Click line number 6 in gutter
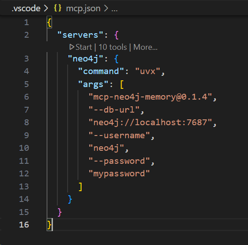The width and height of the screenshot is (248, 245). (x=26, y=97)
